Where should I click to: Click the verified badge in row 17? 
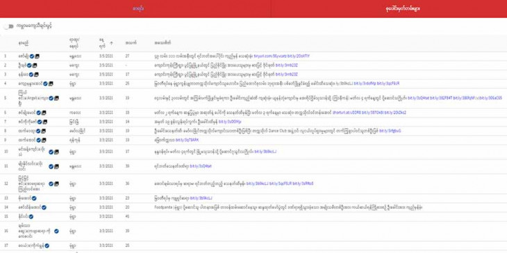[x=47, y=245]
